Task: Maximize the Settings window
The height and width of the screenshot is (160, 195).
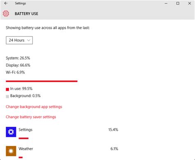Action: point(178,3)
